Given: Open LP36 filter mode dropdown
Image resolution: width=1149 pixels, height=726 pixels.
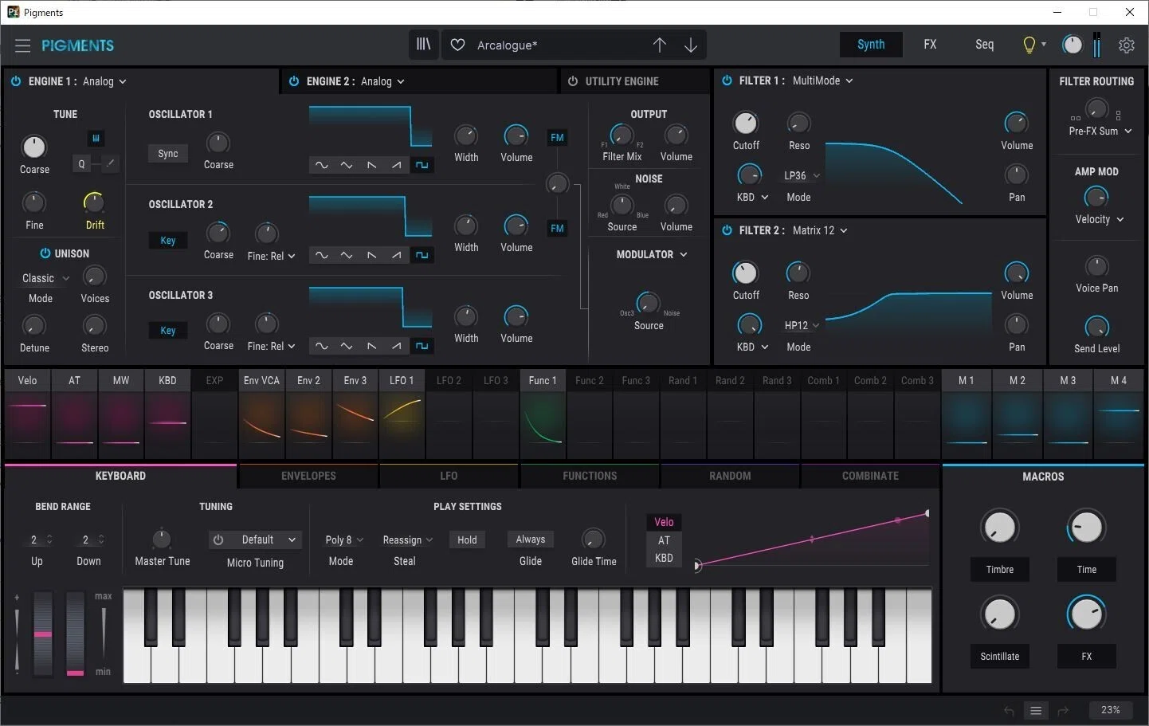Looking at the screenshot, I should (802, 175).
